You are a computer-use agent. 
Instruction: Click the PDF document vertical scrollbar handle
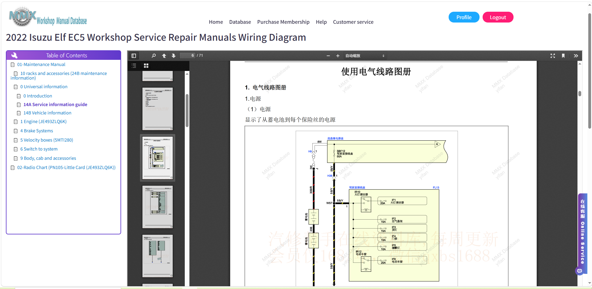pos(580,93)
